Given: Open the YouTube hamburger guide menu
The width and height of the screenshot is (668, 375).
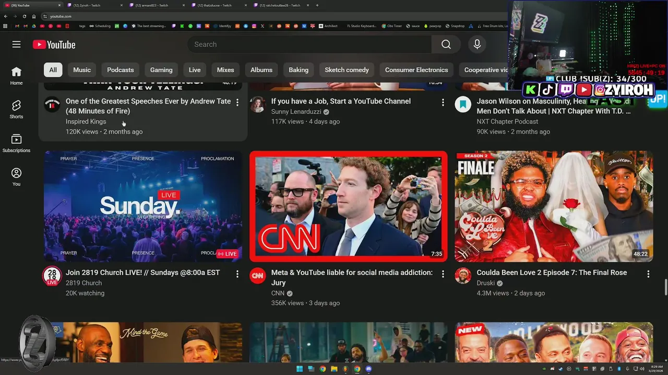Looking at the screenshot, I should point(16,44).
